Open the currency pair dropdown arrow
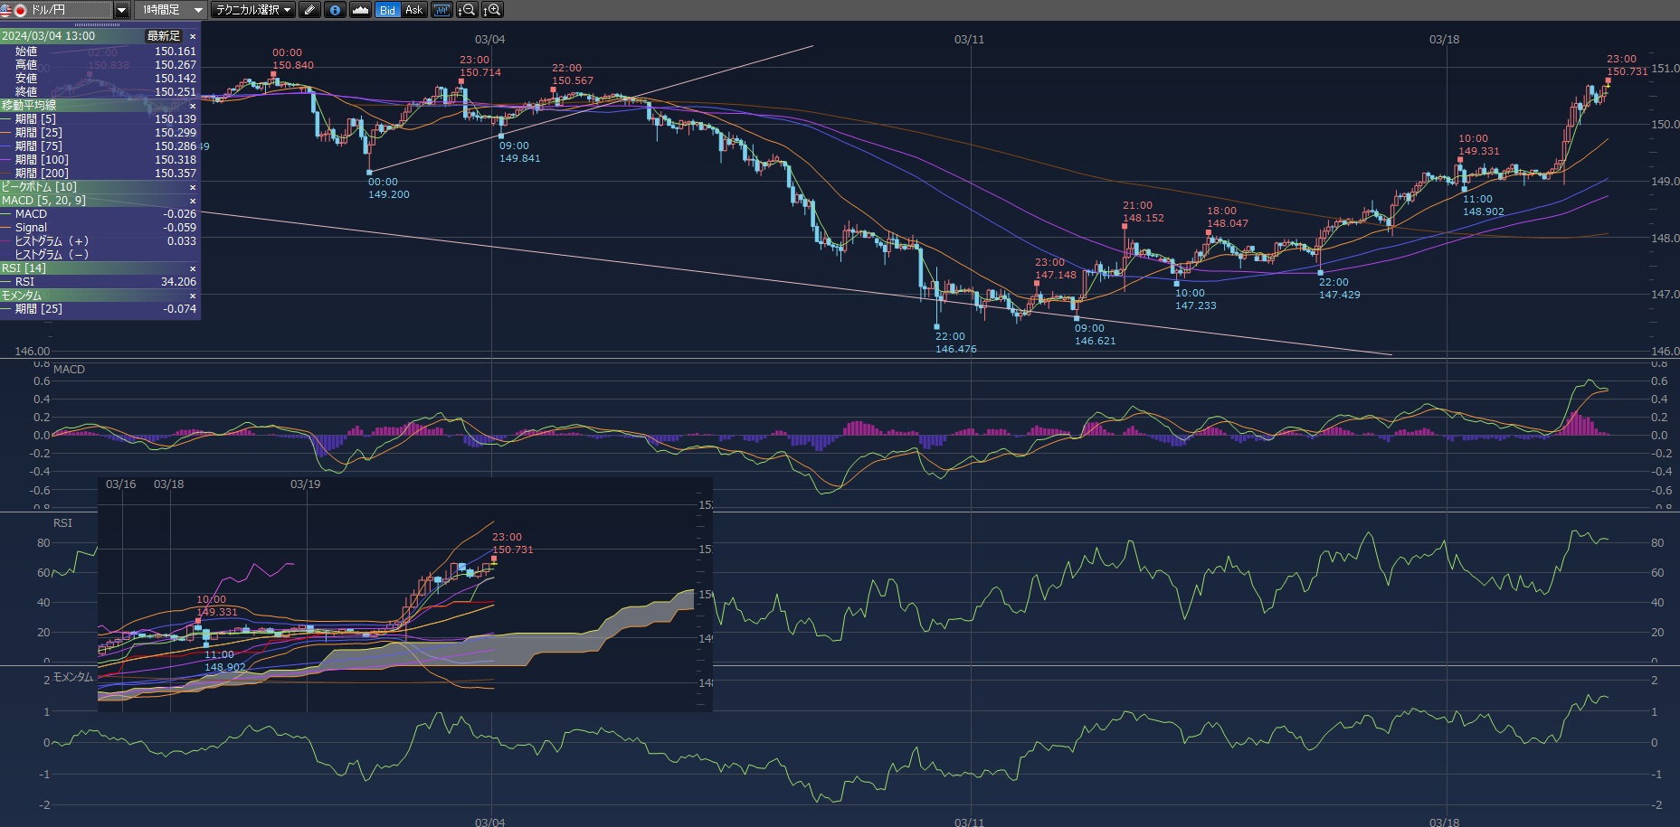Image resolution: width=1680 pixels, height=827 pixels. [x=122, y=10]
